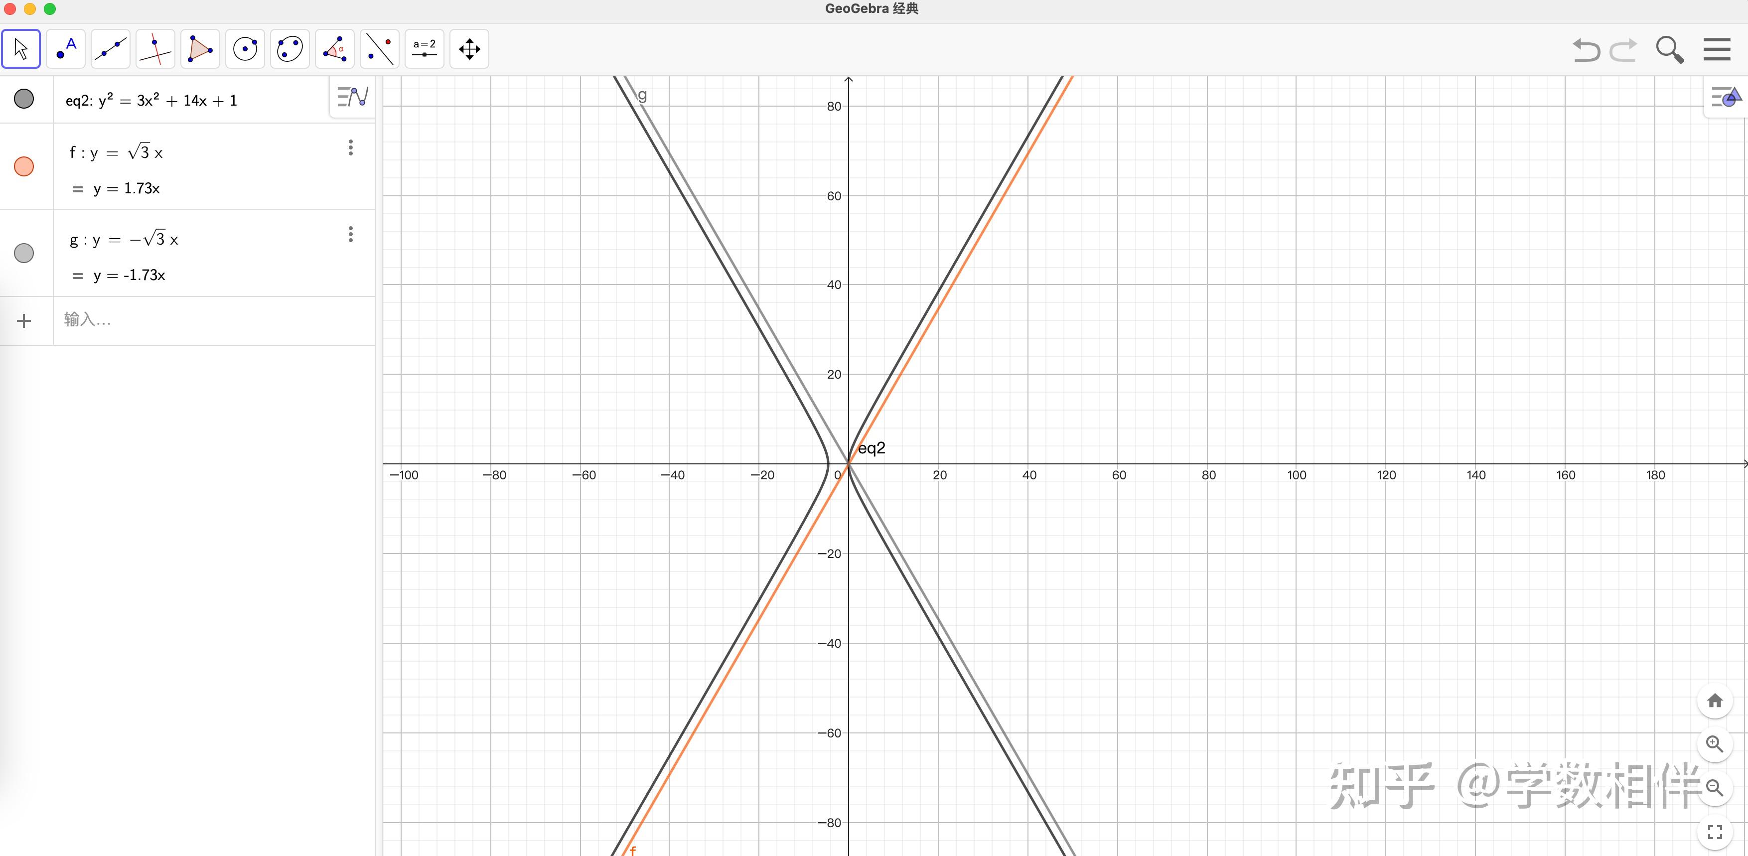Open more options for line f
Viewport: 1748px width, 856px height.
351,148
